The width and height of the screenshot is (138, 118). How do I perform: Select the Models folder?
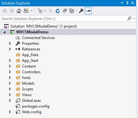[x=28, y=83]
